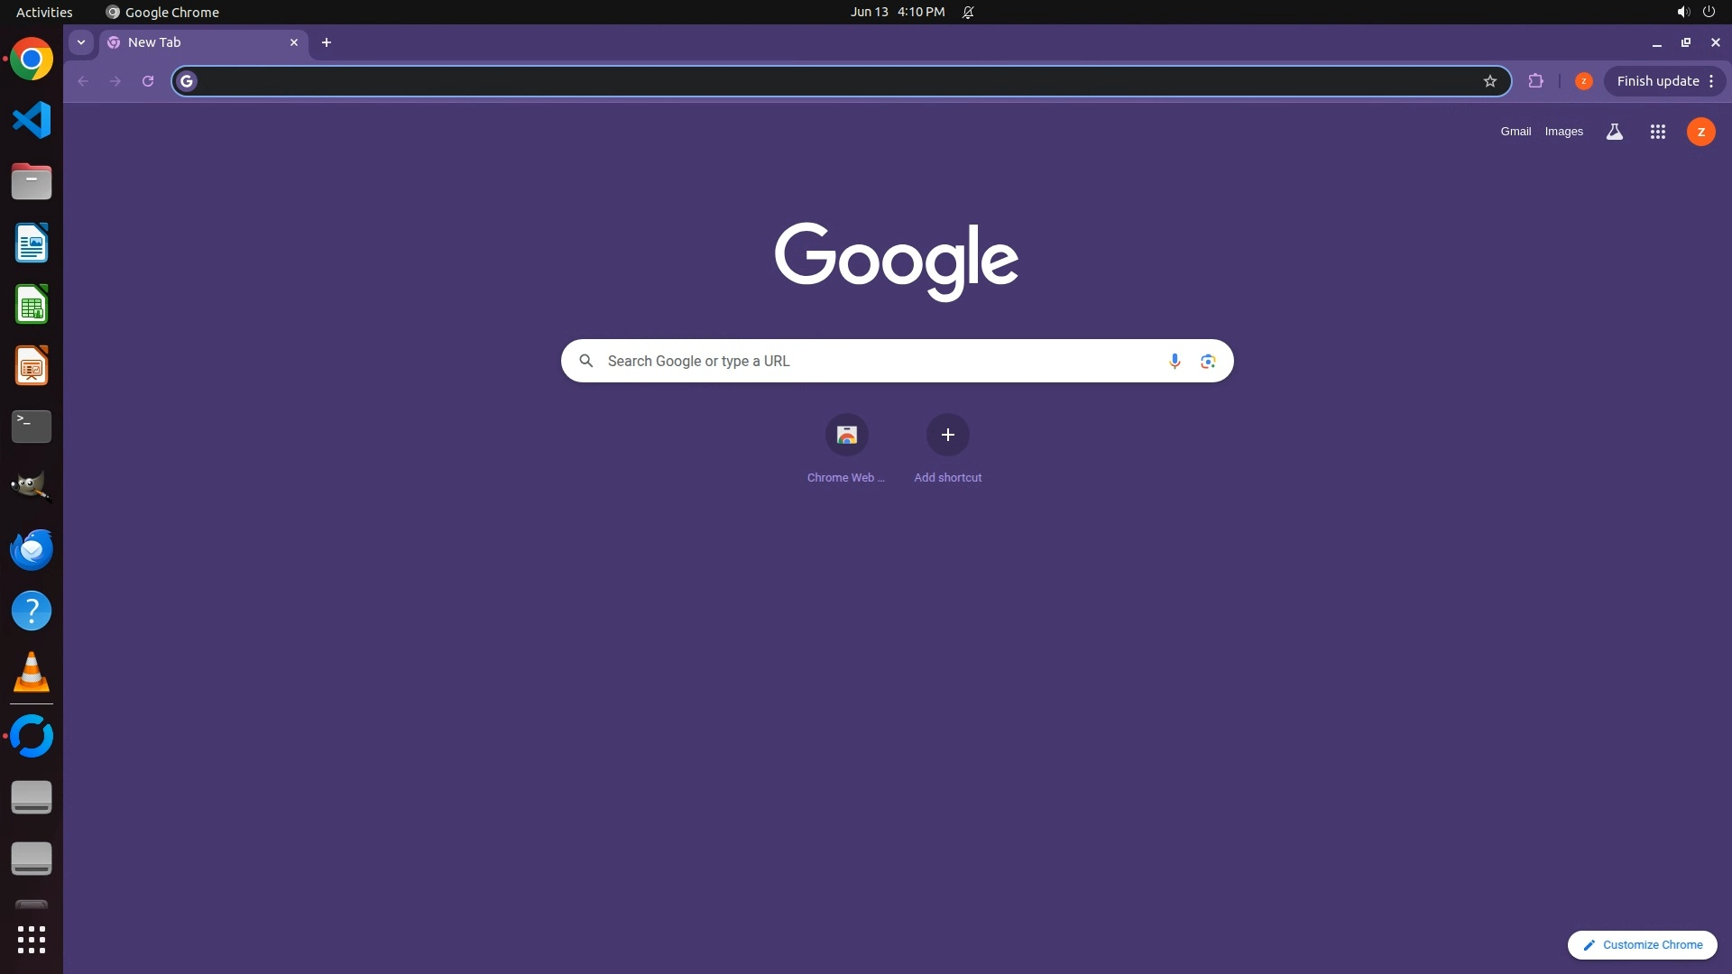Bookmark this tab with star icon
The height and width of the screenshot is (974, 1732).
pyautogui.click(x=1489, y=81)
